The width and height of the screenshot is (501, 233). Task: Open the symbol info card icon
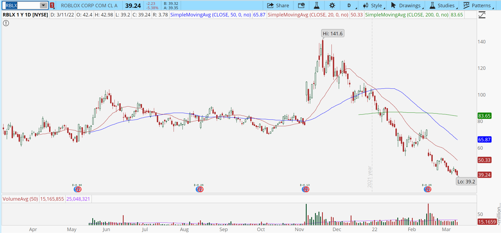tap(301, 5)
